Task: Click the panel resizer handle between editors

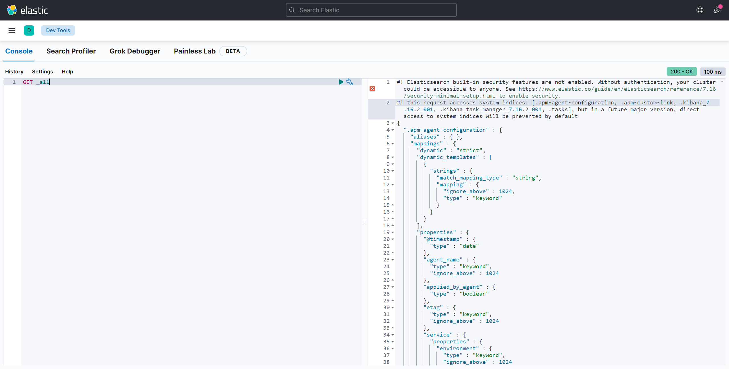Action: 364,222
